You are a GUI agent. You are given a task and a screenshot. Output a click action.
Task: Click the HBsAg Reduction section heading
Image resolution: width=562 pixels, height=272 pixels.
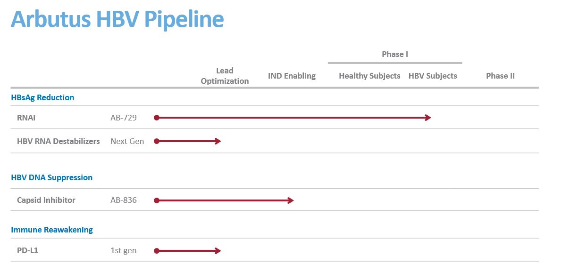42,98
